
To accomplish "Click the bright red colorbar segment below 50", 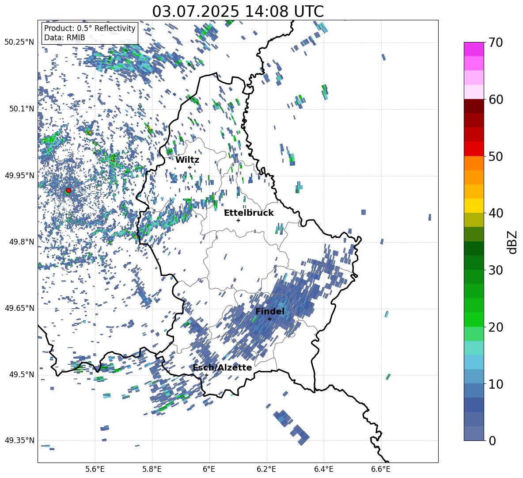I will point(474,149).
